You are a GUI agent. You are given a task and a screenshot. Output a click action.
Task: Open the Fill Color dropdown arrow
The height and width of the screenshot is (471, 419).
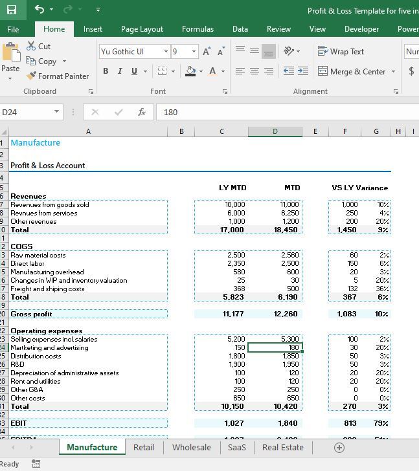point(201,71)
